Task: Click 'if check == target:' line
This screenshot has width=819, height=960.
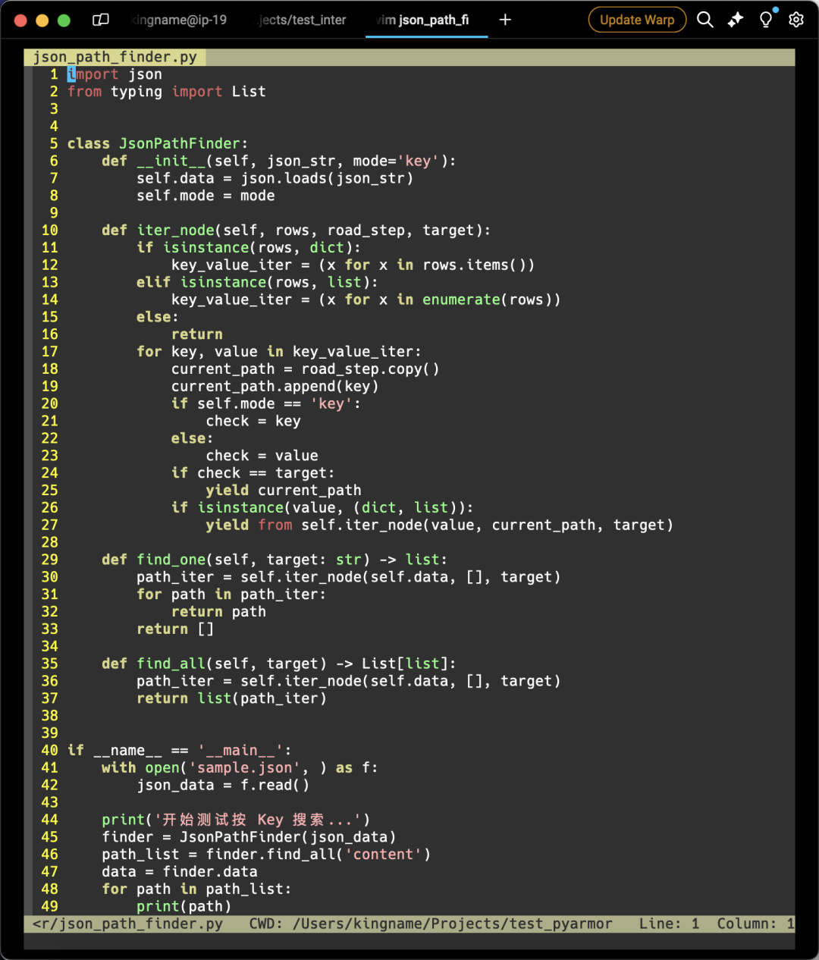Action: 253,474
